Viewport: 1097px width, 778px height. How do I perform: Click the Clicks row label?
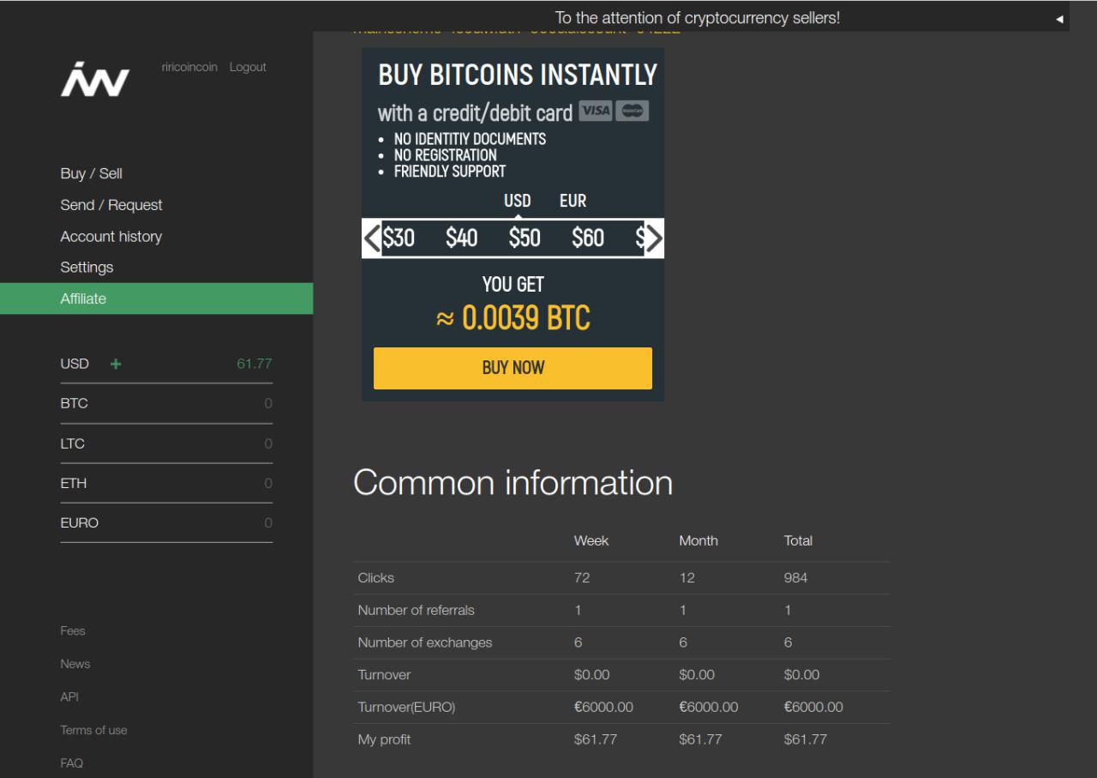376,577
